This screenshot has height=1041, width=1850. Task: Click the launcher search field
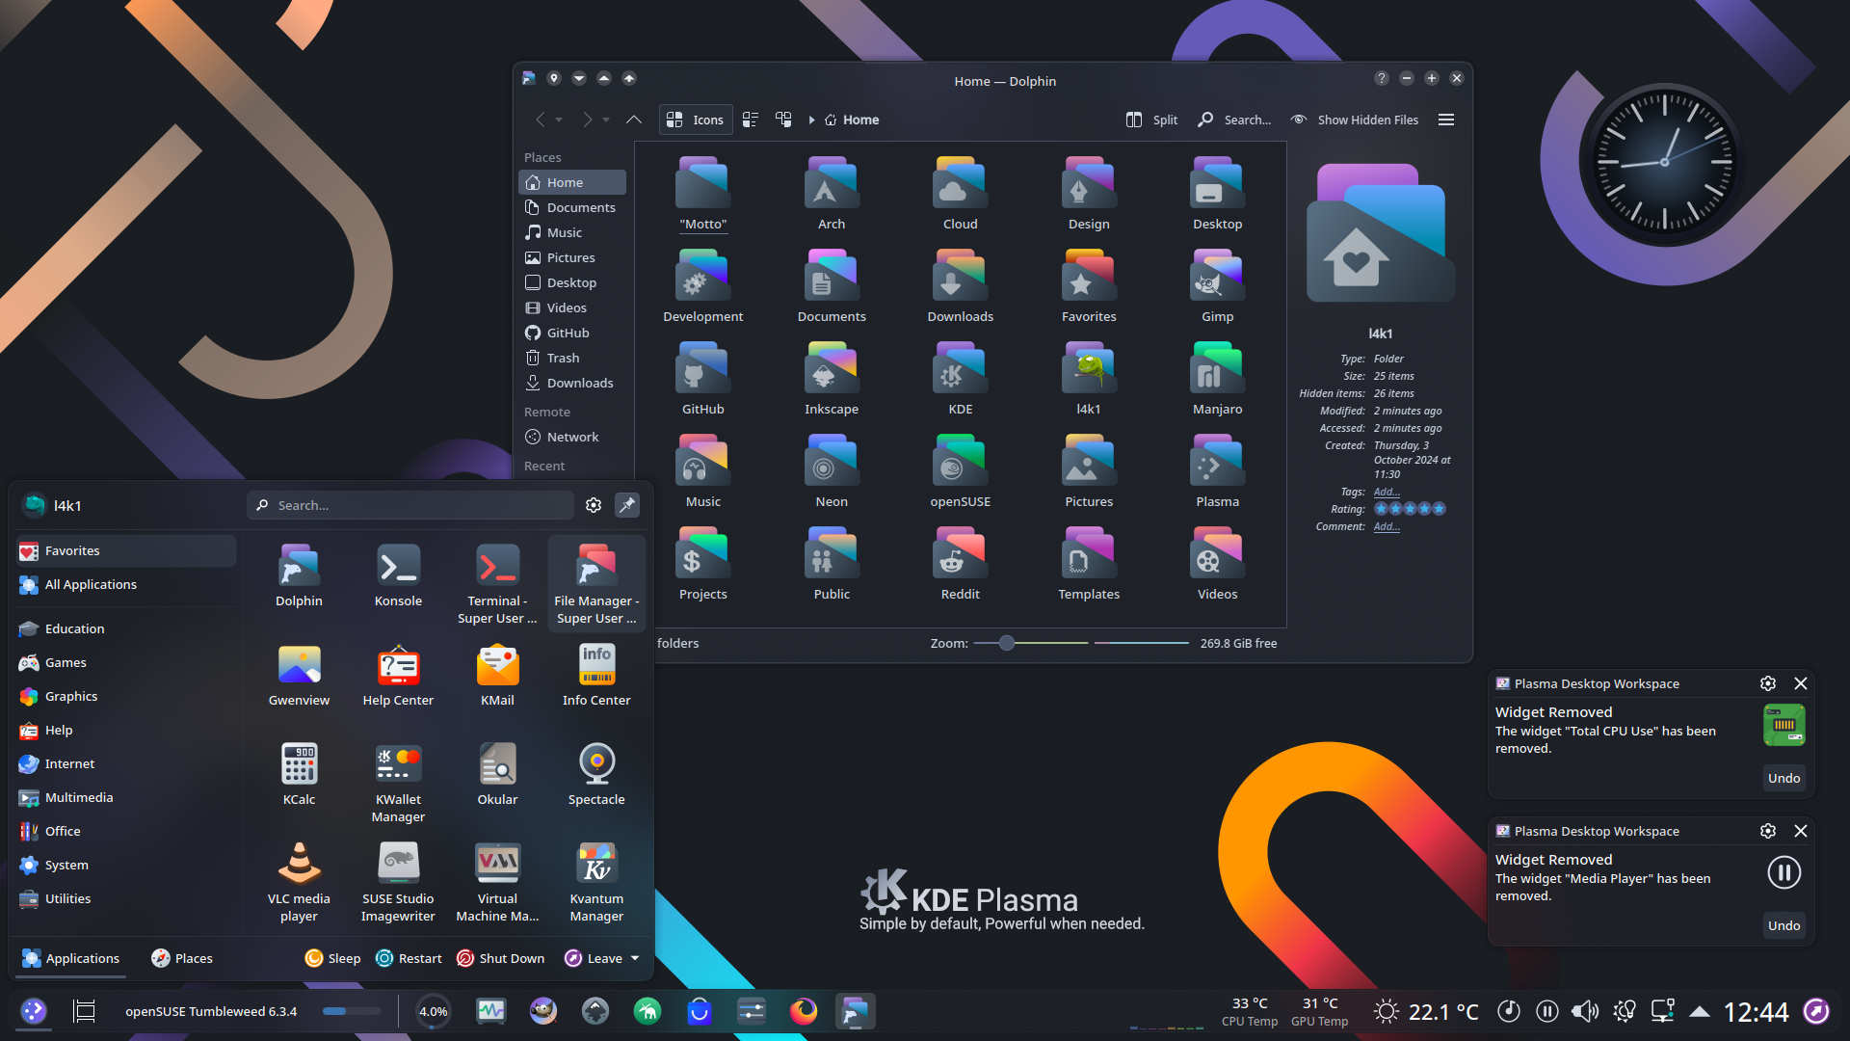pyautogui.click(x=410, y=505)
